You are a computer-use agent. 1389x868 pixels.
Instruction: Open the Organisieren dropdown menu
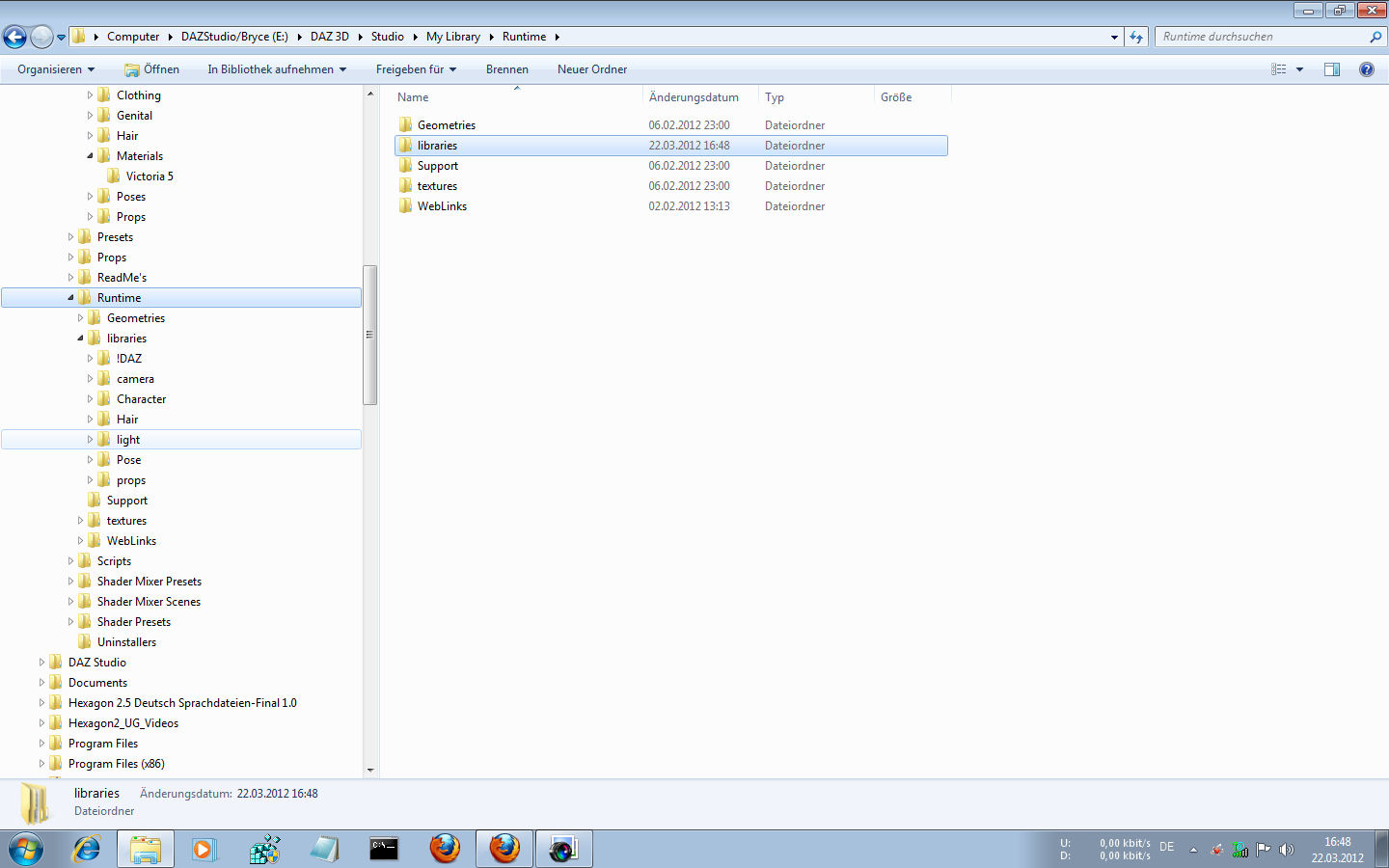tap(56, 69)
